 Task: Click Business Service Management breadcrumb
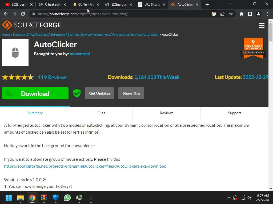pos(89,35)
